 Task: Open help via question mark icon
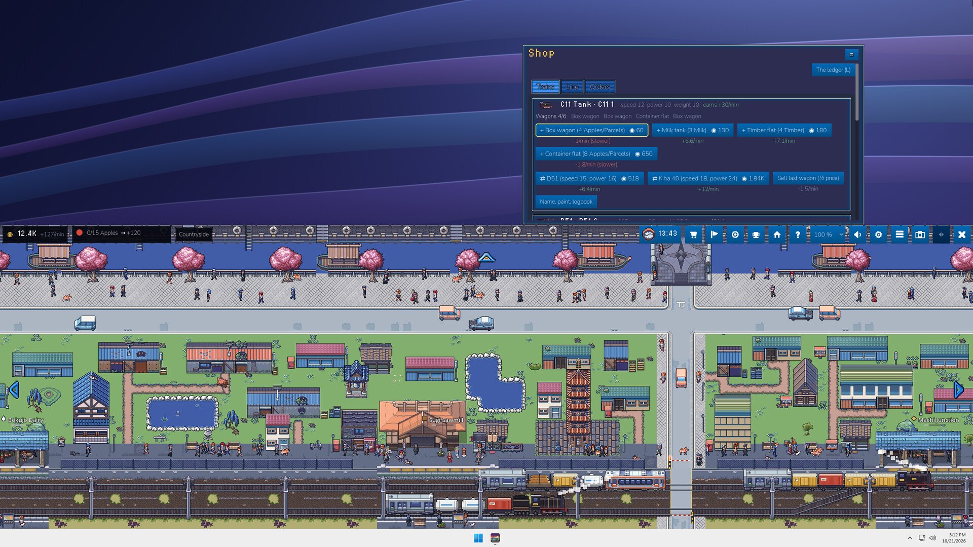(798, 235)
